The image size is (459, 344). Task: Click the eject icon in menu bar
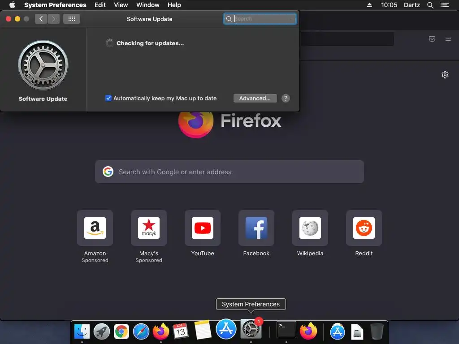[369, 5]
